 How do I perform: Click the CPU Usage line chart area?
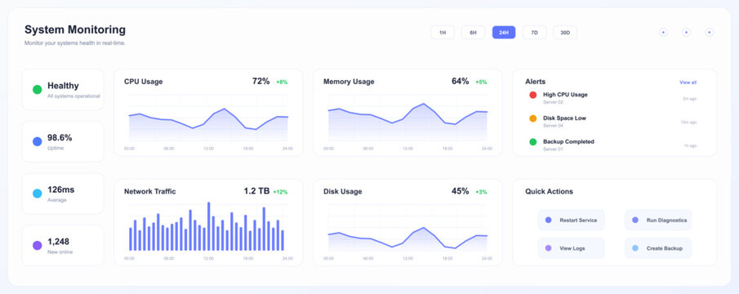click(208, 118)
